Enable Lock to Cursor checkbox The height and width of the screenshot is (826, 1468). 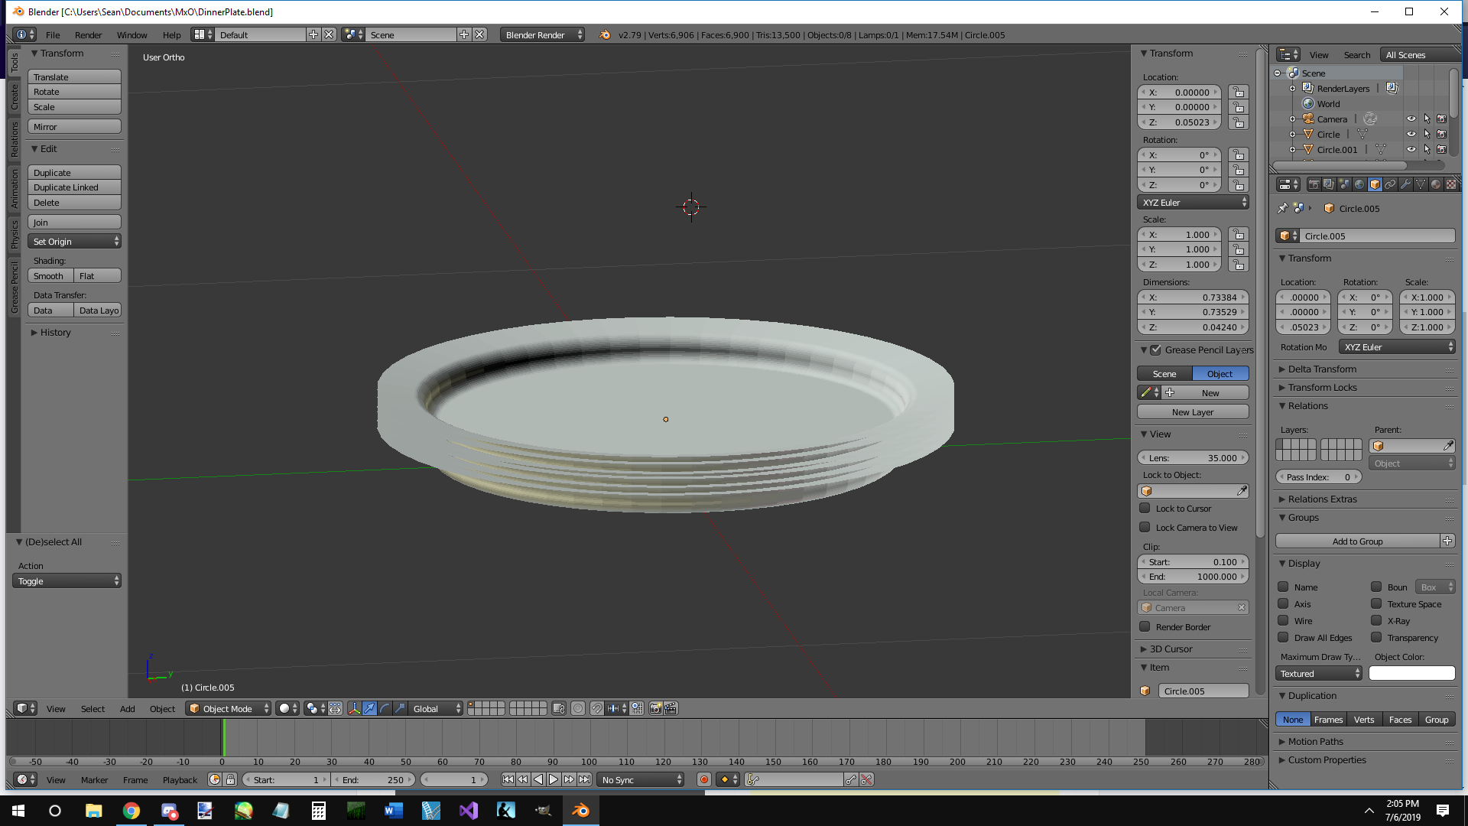(1145, 508)
